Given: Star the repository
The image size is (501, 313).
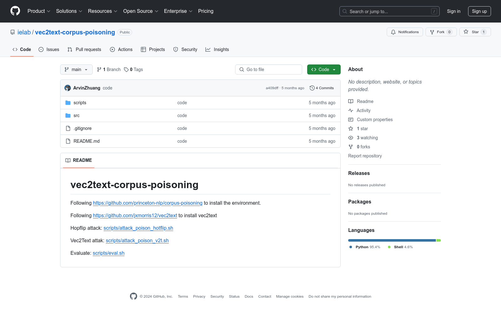Looking at the screenshot, I should [475, 32].
